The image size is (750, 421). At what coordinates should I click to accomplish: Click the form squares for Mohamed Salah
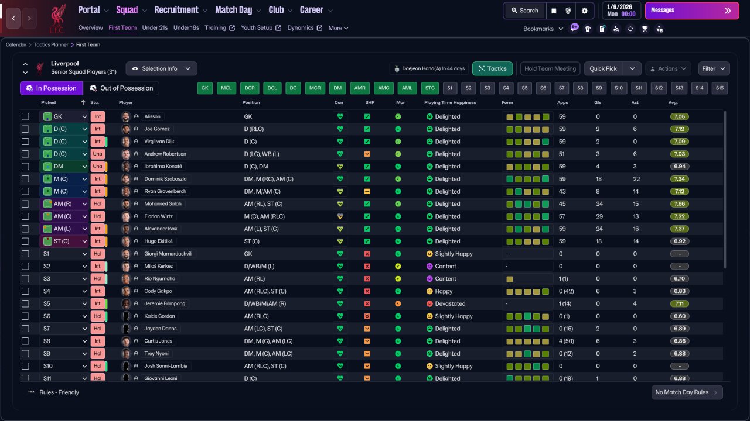[x=528, y=204]
